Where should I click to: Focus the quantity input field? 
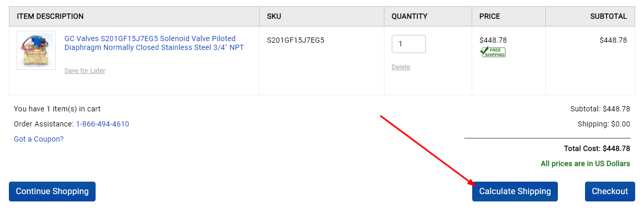(x=408, y=44)
